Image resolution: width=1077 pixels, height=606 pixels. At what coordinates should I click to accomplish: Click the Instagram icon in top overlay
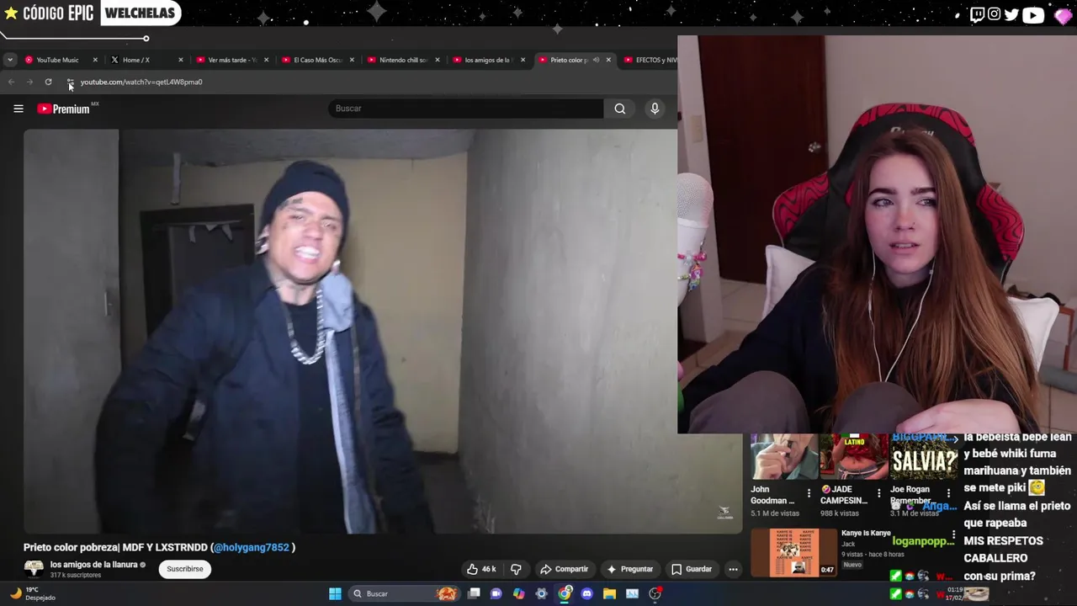(995, 14)
